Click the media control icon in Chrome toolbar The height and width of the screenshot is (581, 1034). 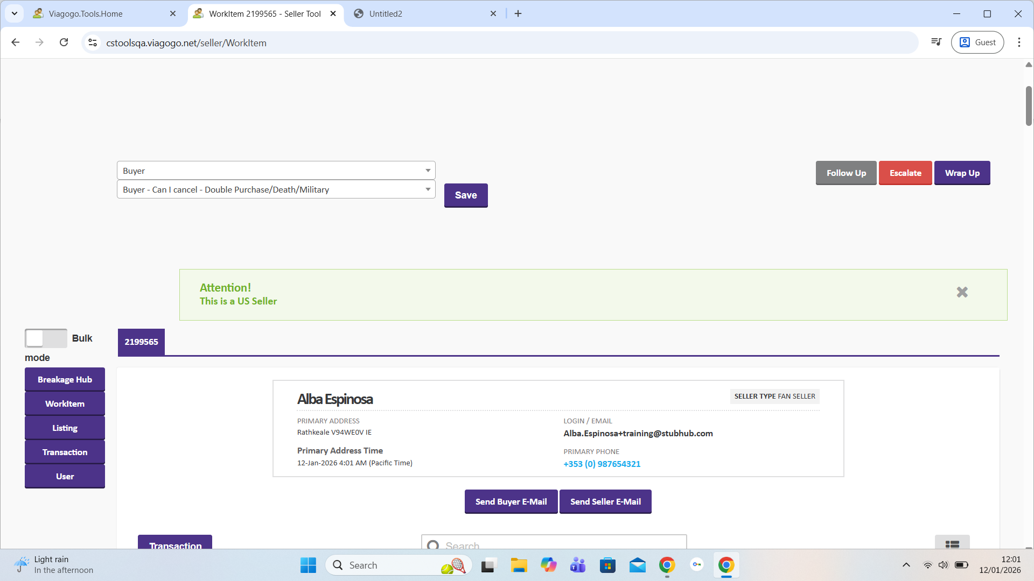coord(936,42)
